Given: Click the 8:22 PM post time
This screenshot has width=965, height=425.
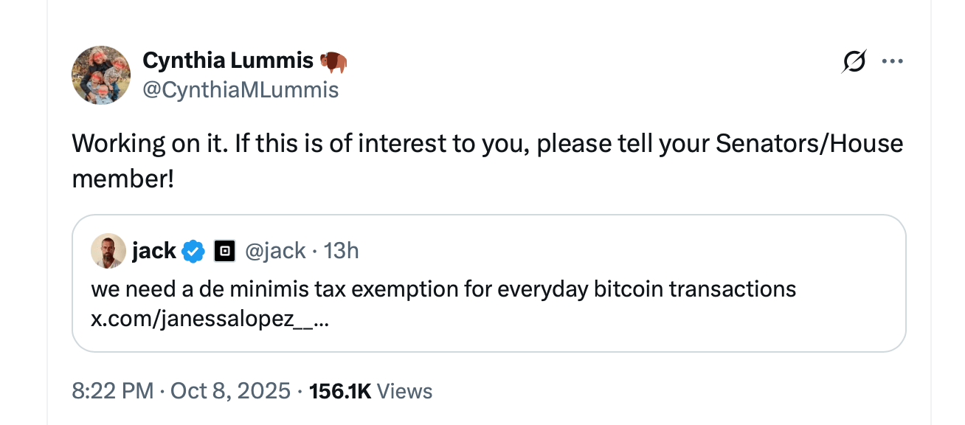Looking at the screenshot, I should pos(114,391).
